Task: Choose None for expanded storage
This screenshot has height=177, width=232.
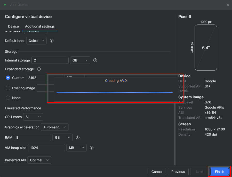Action: coord(8,98)
